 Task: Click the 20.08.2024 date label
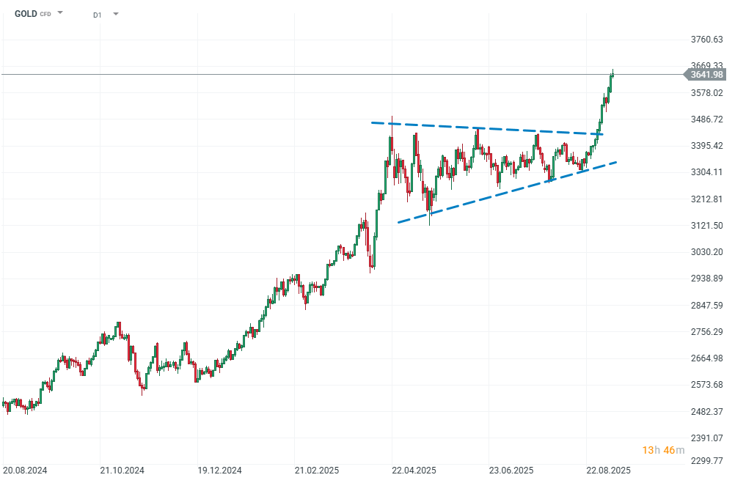[24, 470]
